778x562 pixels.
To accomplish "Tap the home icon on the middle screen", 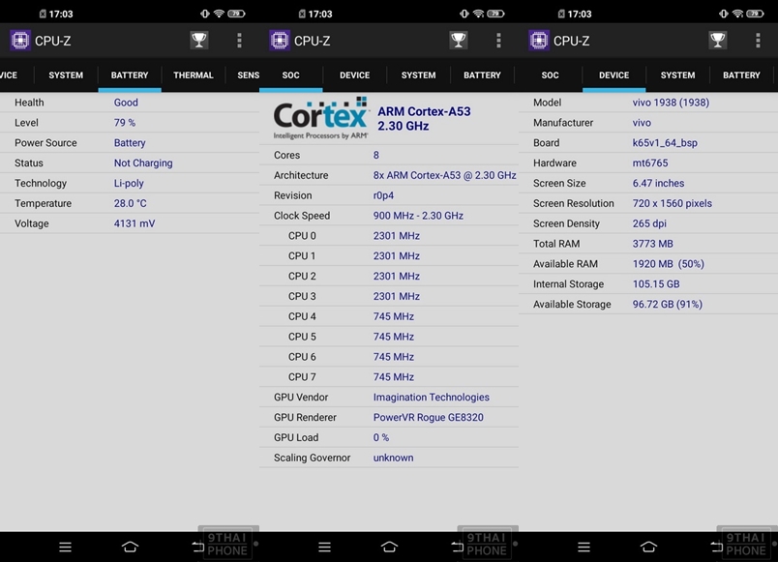I will pos(390,547).
